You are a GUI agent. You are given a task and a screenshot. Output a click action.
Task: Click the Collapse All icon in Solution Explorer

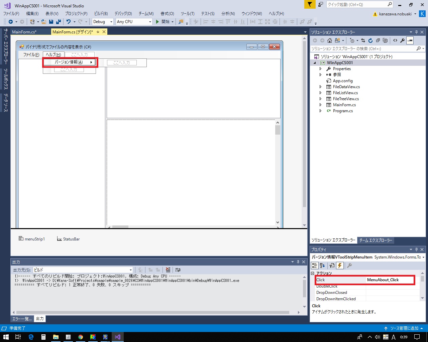tap(378, 40)
